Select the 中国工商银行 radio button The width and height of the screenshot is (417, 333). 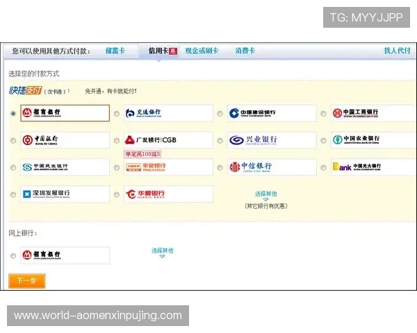[x=323, y=114]
